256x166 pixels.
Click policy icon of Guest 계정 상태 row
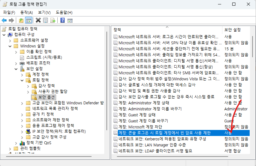pos(115,115)
